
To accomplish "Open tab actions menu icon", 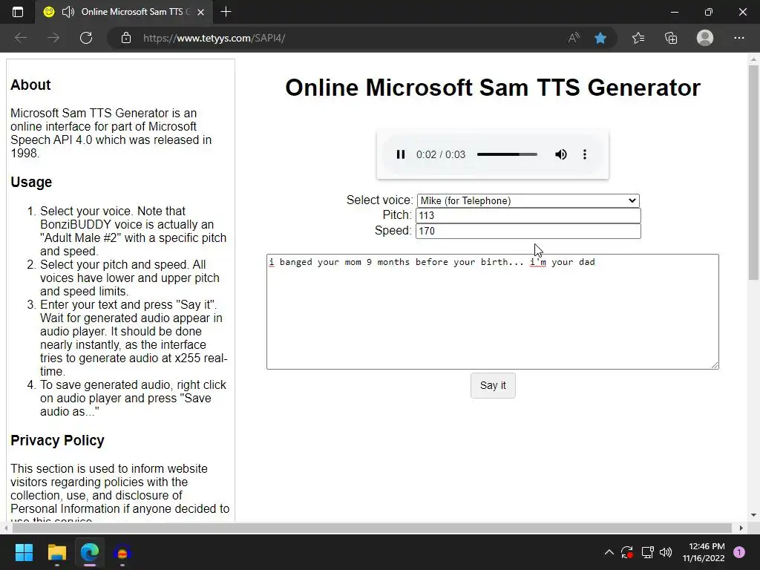I will pyautogui.click(x=18, y=12).
